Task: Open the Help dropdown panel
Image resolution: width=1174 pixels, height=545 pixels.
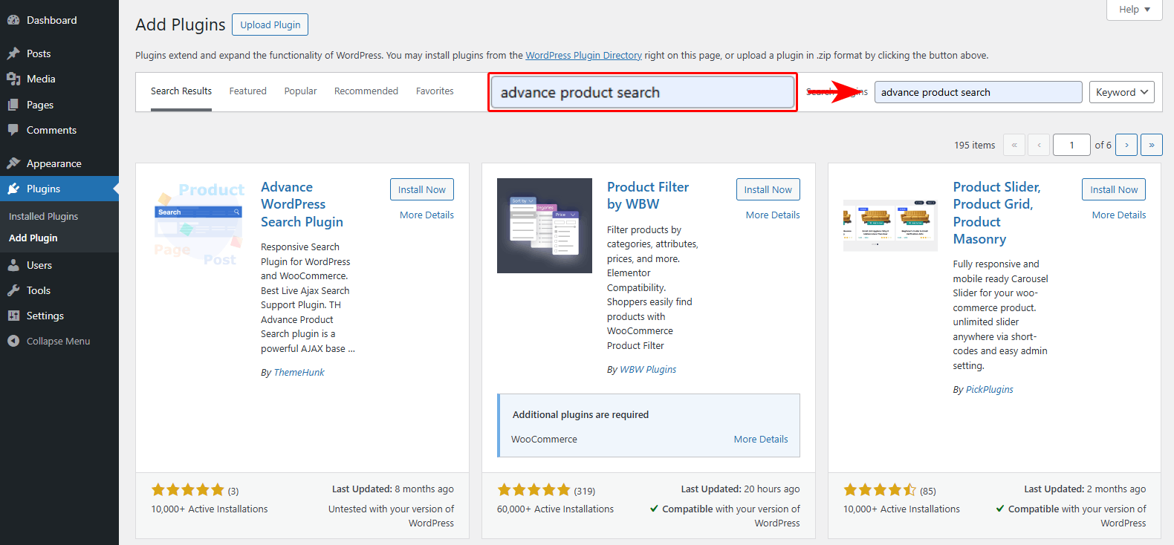Action: pyautogui.click(x=1135, y=10)
